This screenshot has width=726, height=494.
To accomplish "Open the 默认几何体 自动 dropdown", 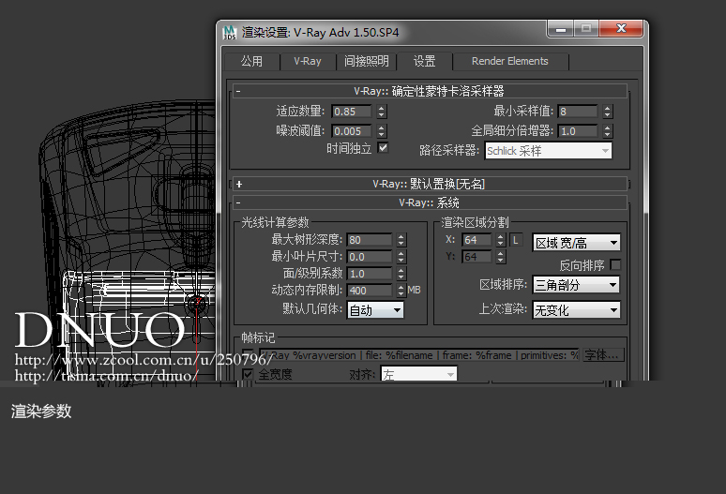I will [x=375, y=310].
